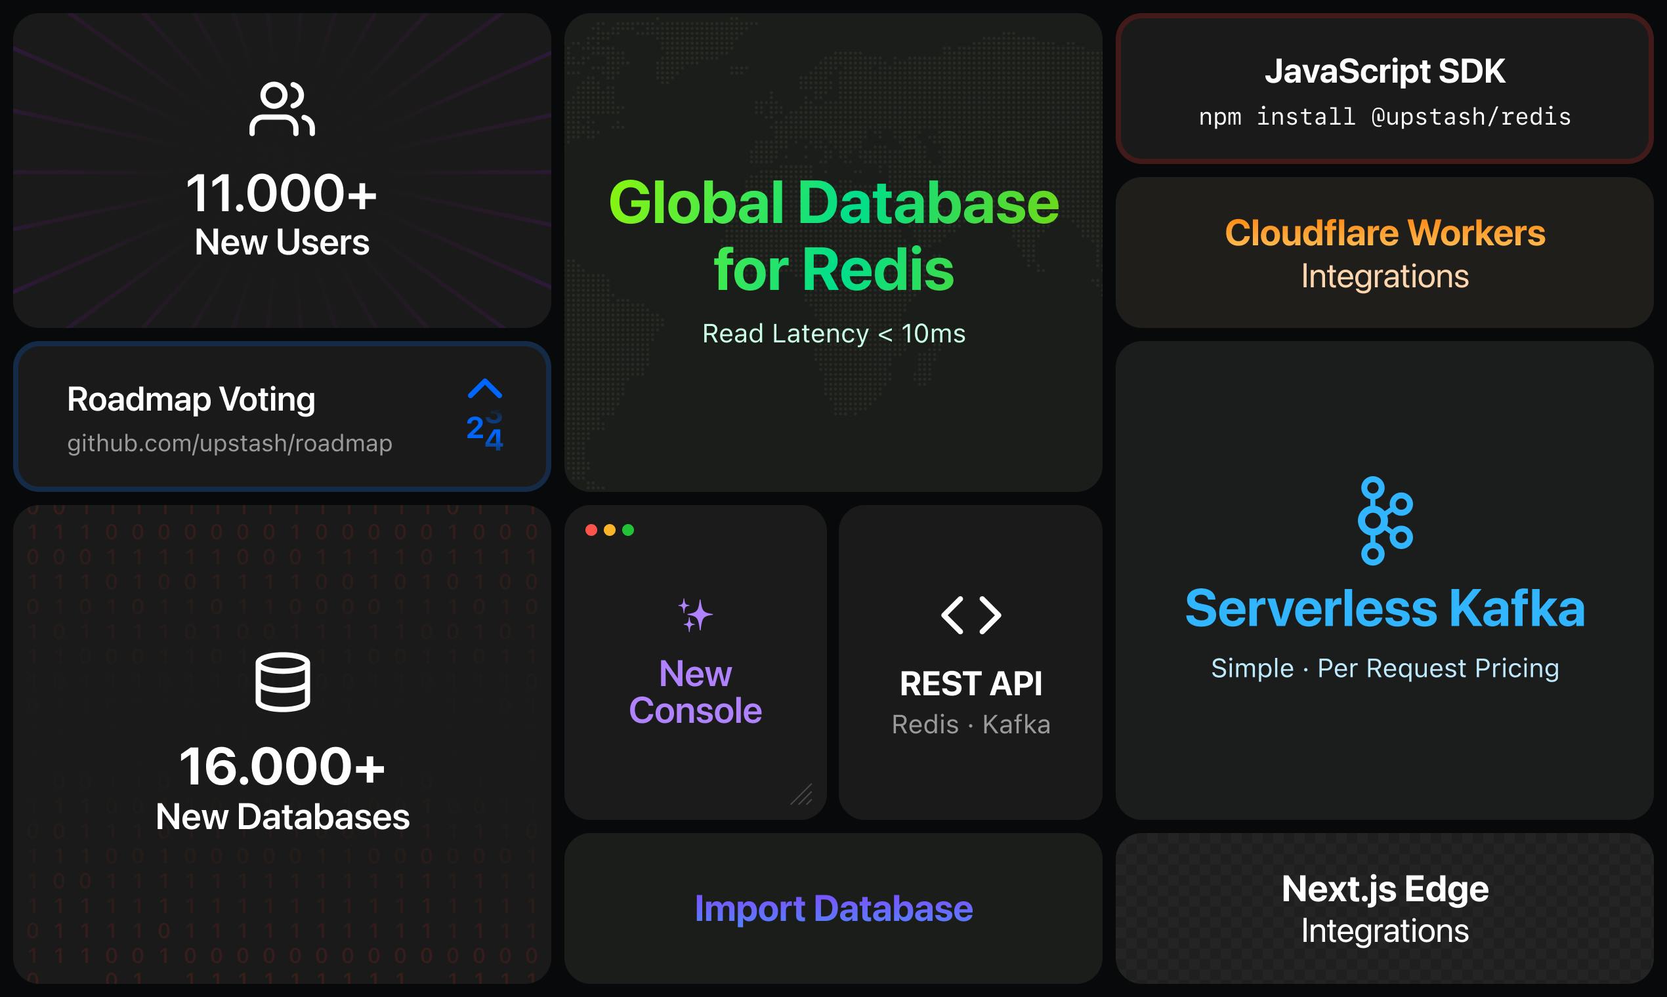This screenshot has height=997, width=1667.
Task: Click the "JavaScript SDK" heading
Action: click(x=1385, y=71)
